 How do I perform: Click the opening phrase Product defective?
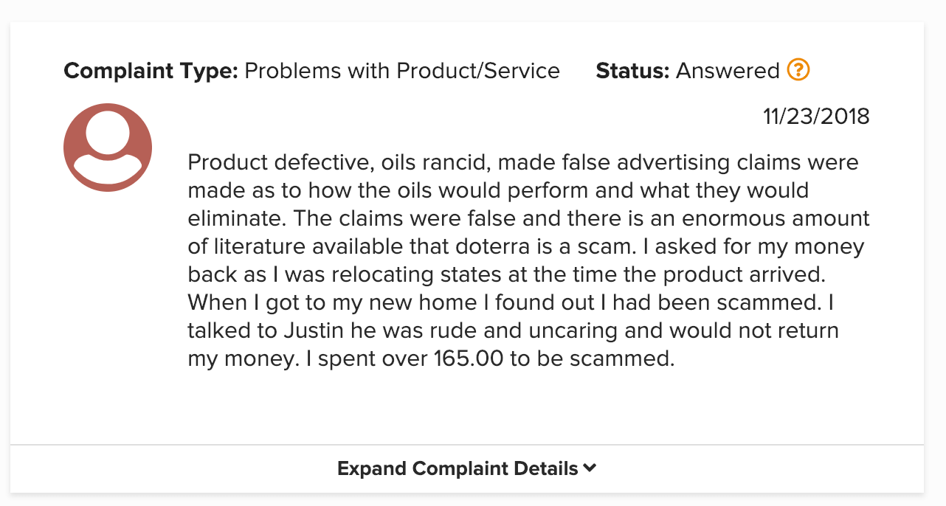click(260, 162)
